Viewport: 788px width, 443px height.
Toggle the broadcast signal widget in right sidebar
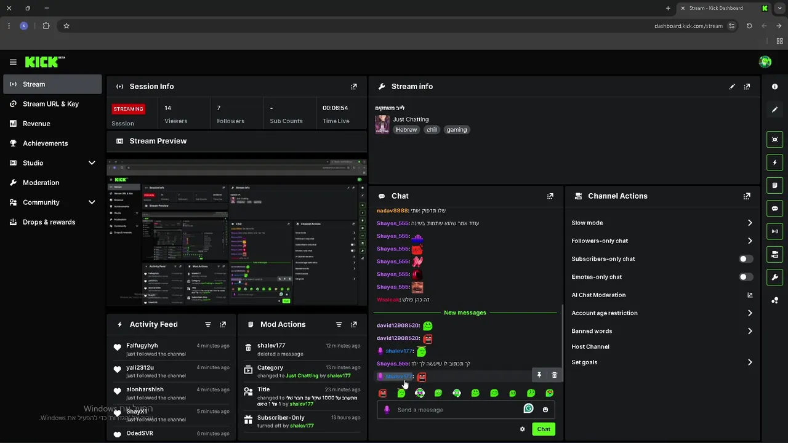pyautogui.click(x=775, y=231)
